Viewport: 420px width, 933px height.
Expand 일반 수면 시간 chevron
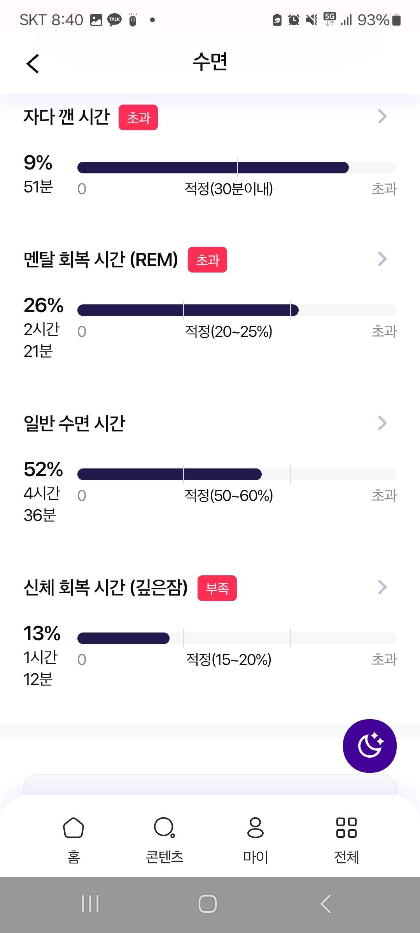pyautogui.click(x=382, y=423)
